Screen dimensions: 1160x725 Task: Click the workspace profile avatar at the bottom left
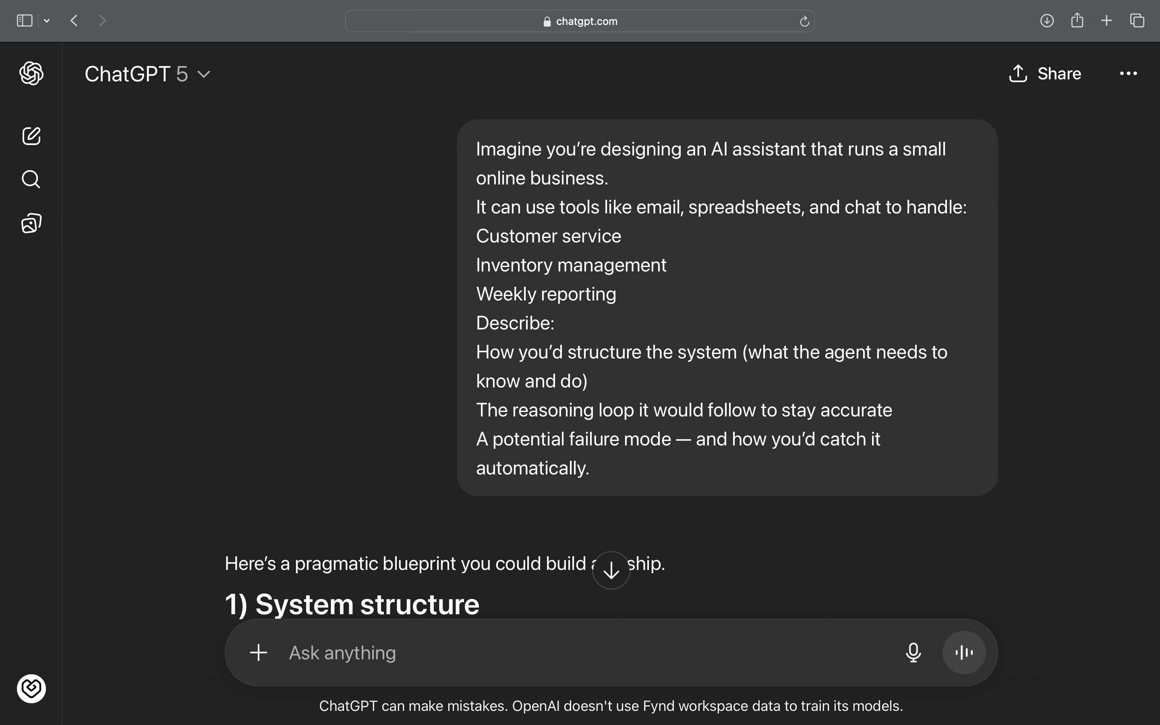tap(31, 689)
